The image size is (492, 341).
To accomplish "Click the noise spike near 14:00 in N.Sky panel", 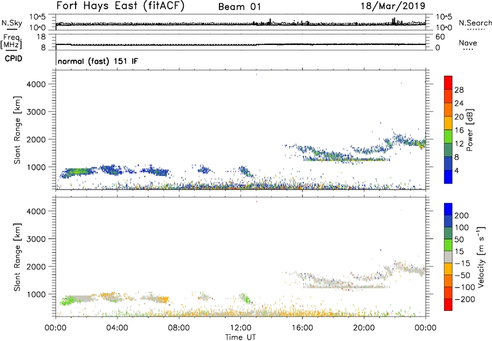I will tap(270, 22).
